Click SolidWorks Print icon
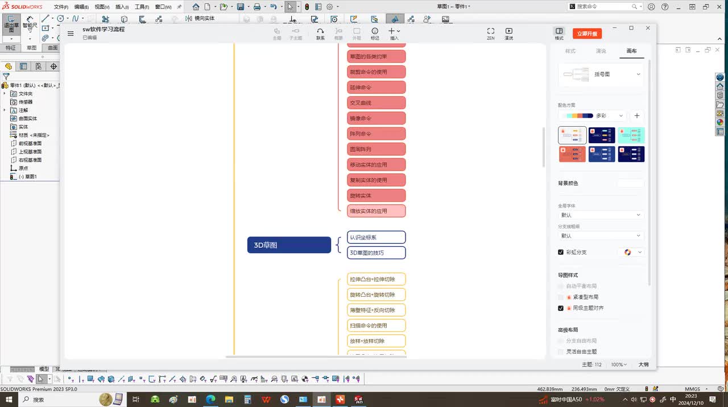The width and height of the screenshot is (728, 407). (257, 7)
